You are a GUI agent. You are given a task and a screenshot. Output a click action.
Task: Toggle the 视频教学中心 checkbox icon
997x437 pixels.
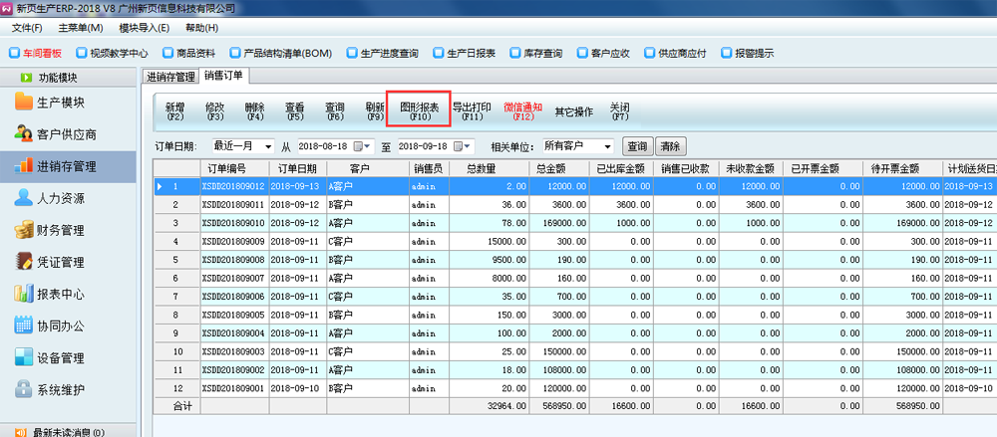[81, 53]
